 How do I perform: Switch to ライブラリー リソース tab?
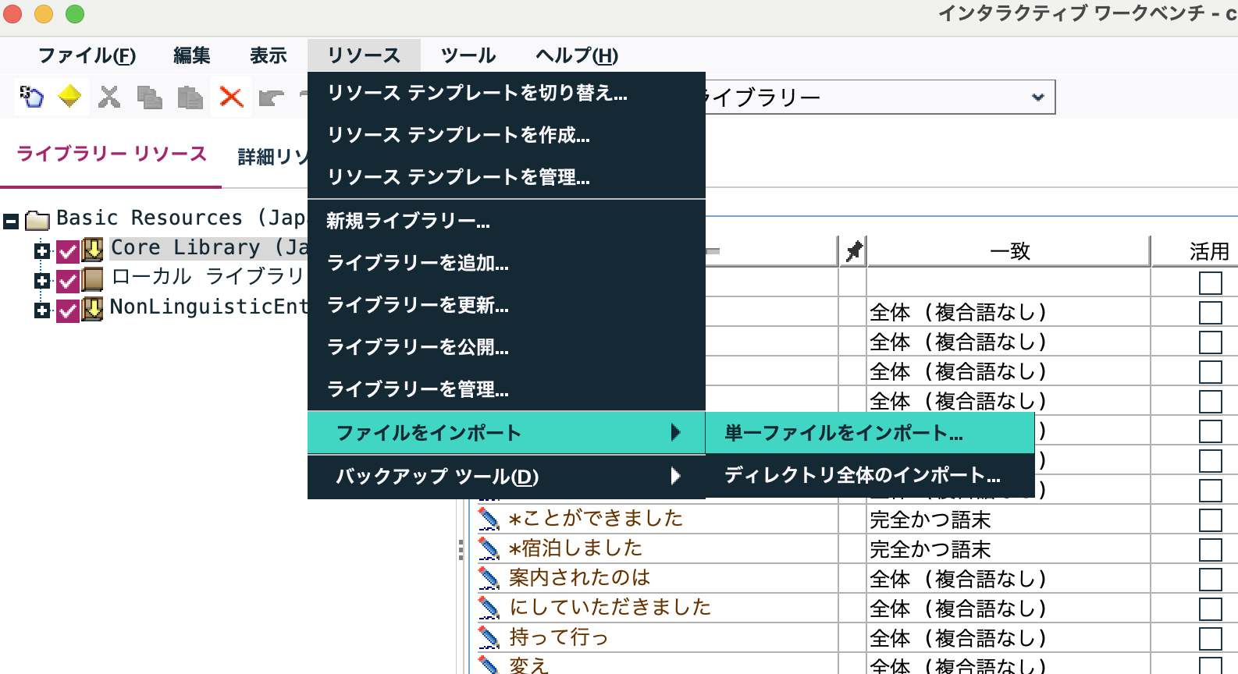112,154
